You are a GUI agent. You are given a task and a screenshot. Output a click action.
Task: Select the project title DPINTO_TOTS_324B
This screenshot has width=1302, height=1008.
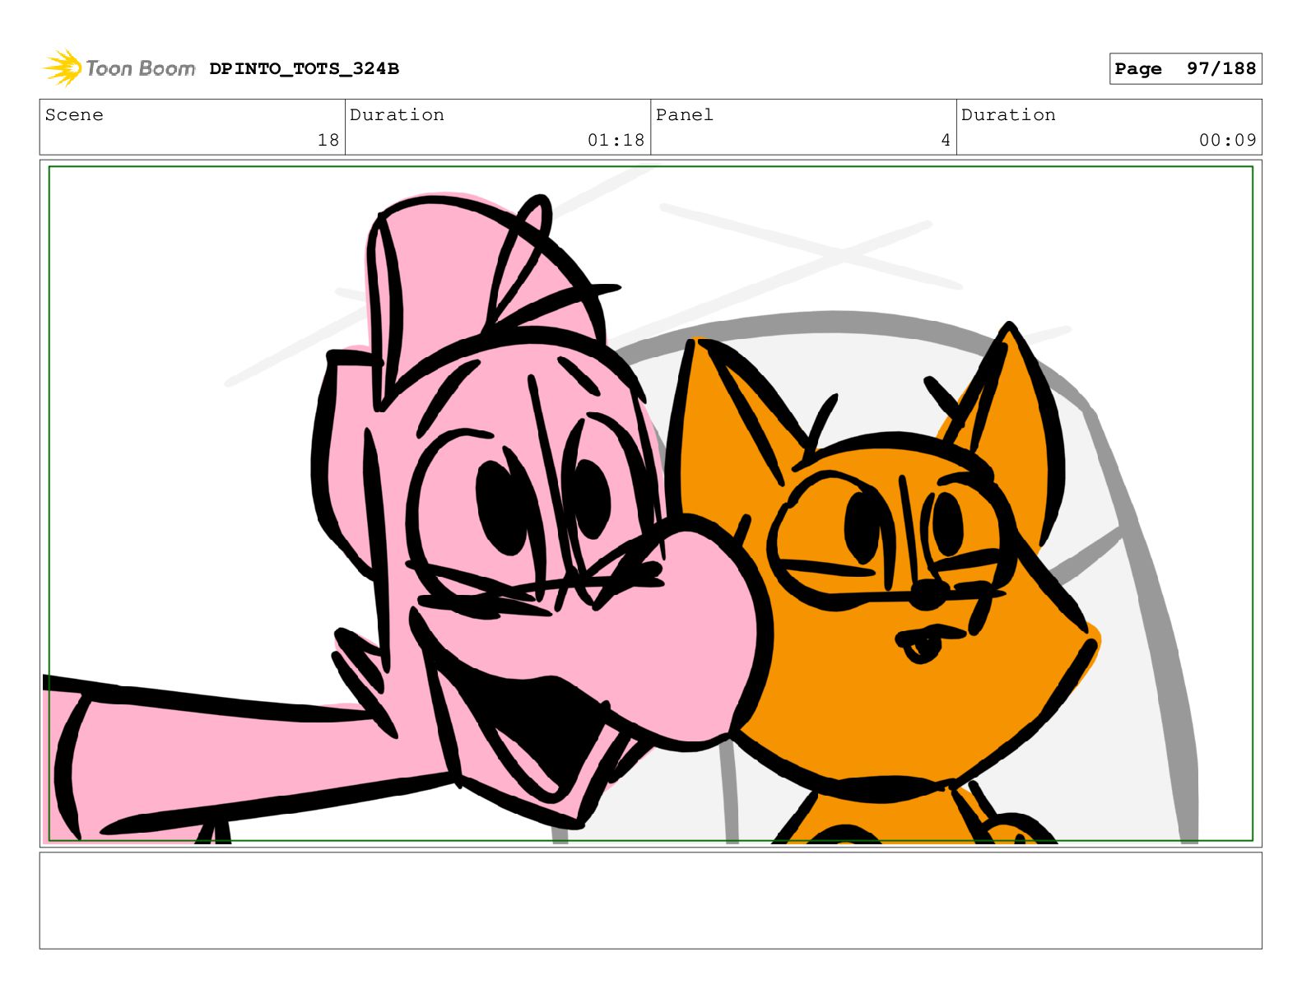tap(305, 69)
